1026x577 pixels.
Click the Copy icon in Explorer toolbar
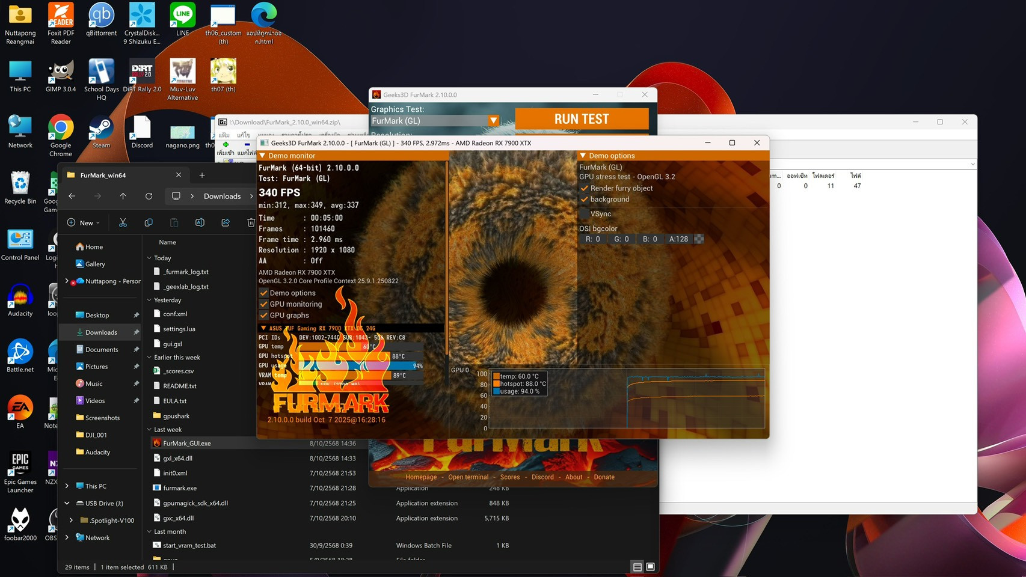click(x=149, y=223)
